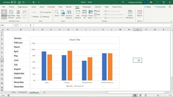Click the Quality legend entry

coord(70,86)
